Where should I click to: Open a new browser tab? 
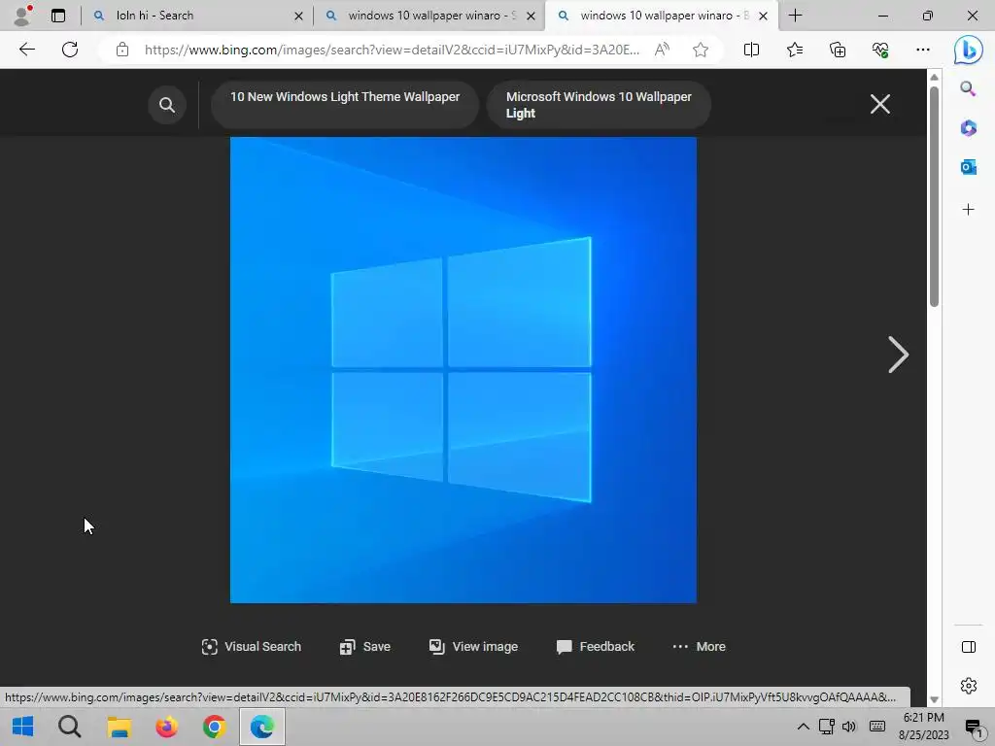click(795, 16)
